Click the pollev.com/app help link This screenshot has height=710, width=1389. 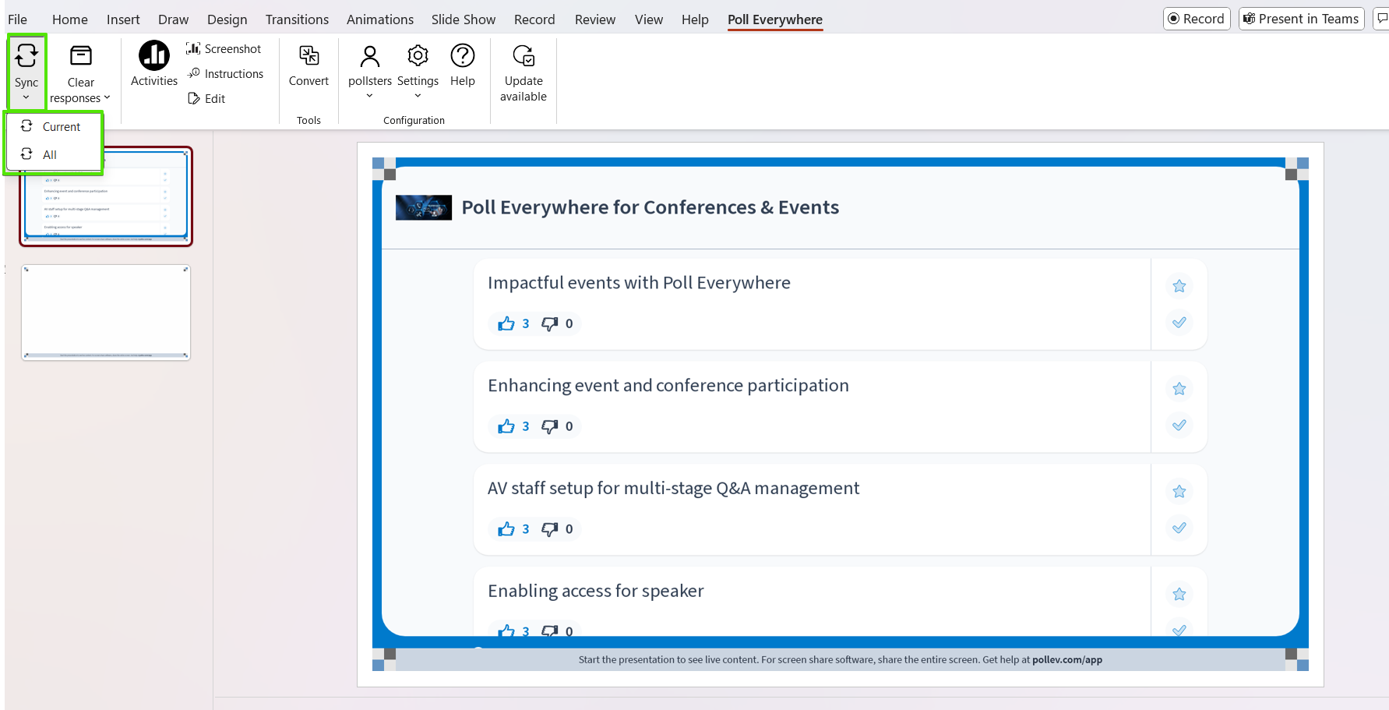[x=1067, y=659]
